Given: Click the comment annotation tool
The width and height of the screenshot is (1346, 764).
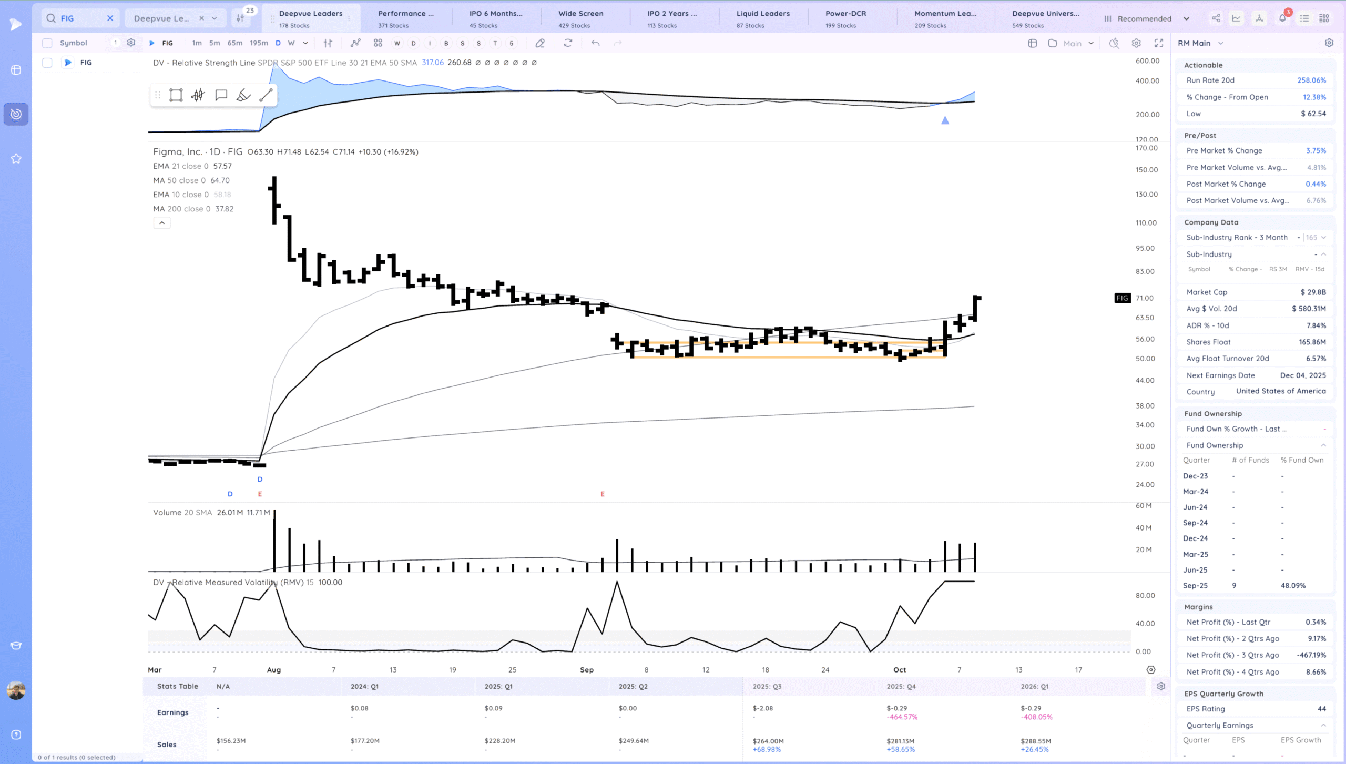Looking at the screenshot, I should click(x=221, y=95).
